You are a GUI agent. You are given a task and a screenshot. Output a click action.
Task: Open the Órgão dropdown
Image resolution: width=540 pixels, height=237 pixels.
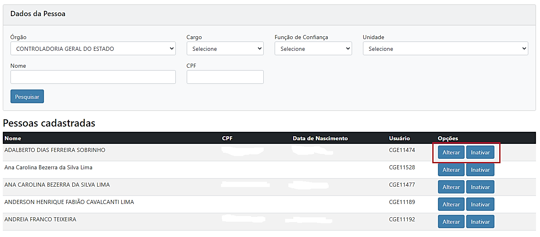click(x=93, y=49)
